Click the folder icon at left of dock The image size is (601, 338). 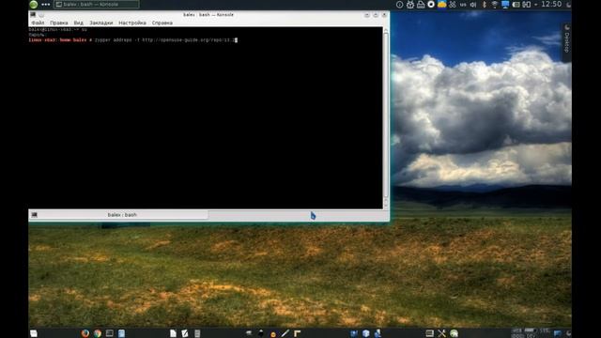34,333
